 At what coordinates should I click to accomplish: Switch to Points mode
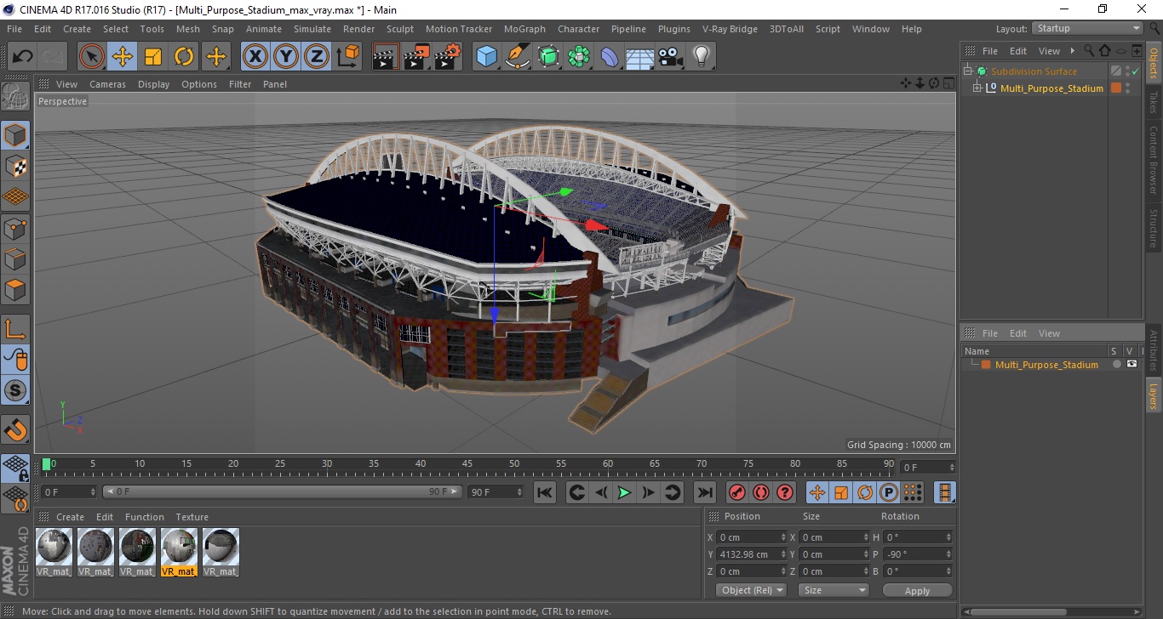click(15, 227)
